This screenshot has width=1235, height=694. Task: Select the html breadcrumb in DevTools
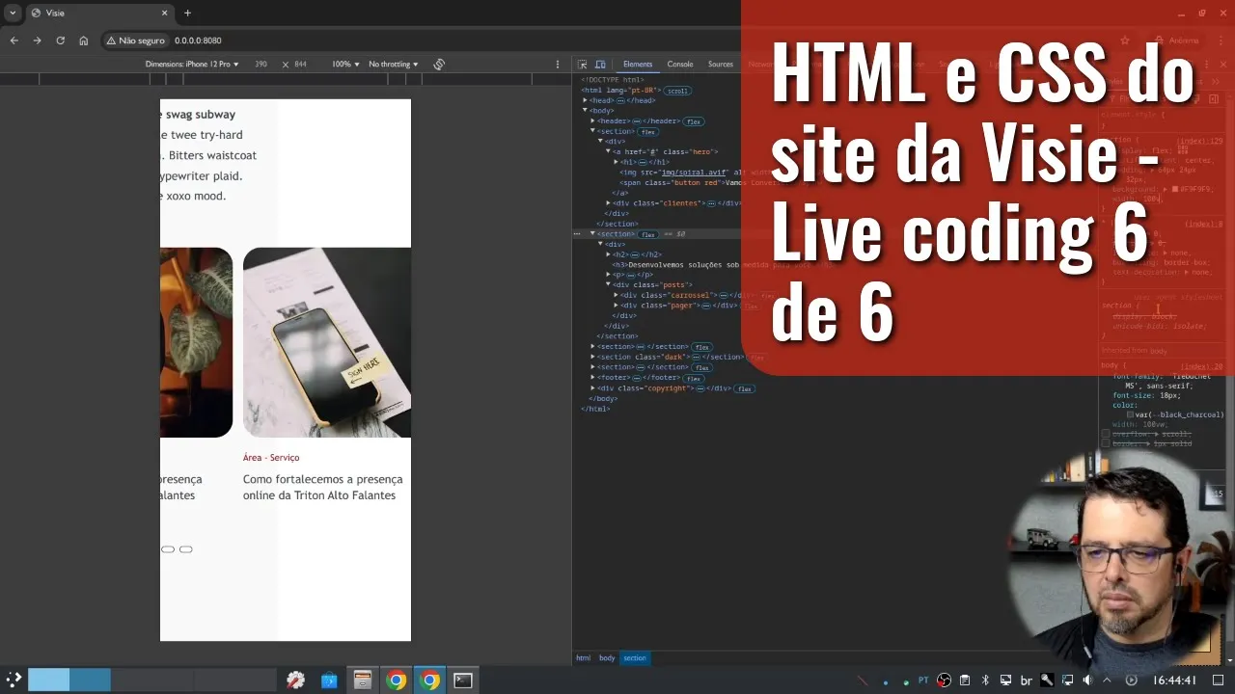click(x=583, y=658)
